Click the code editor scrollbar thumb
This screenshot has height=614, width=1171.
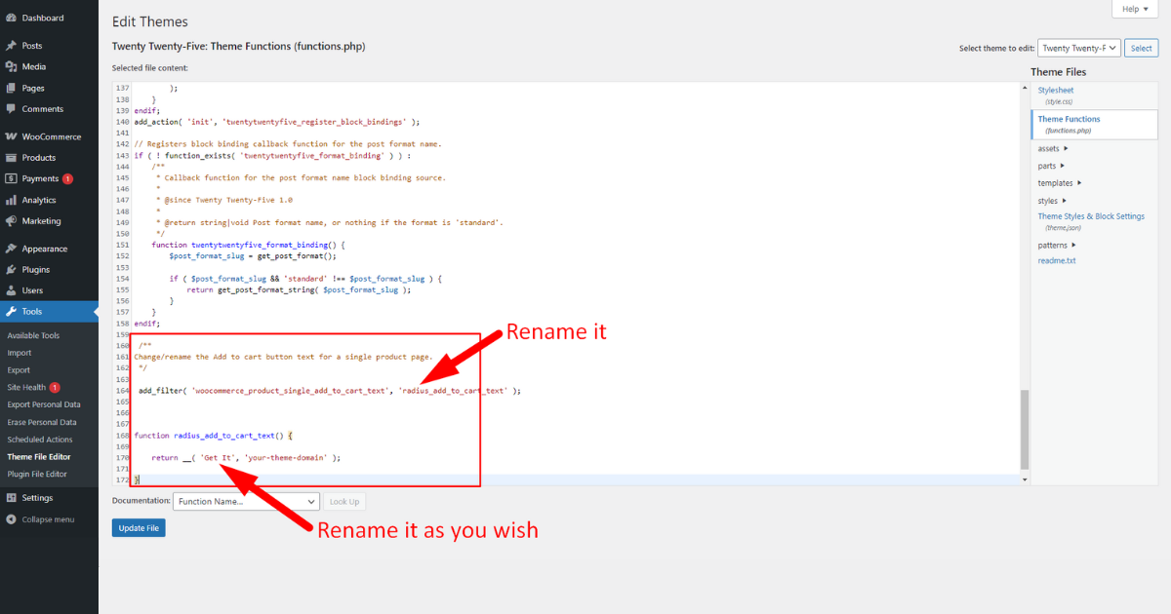pyautogui.click(x=1024, y=430)
